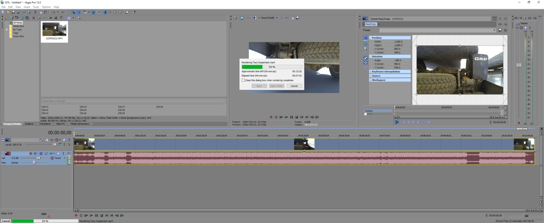This screenshot has height=223, width=544.
Task: Open the Media Generators tab
Action: click(x=80, y=124)
